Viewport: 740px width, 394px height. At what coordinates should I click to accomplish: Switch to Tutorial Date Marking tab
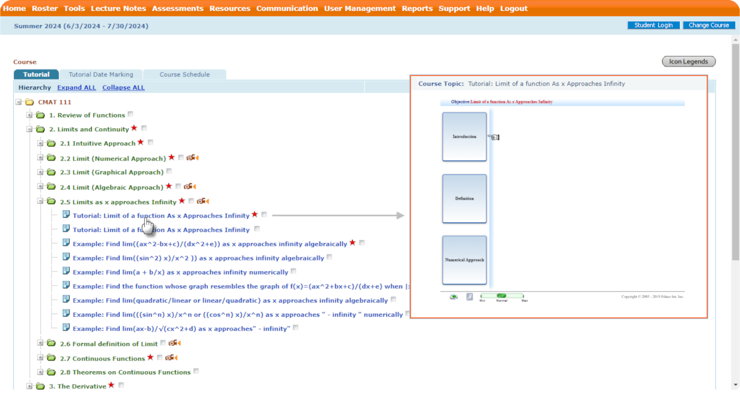tap(101, 75)
